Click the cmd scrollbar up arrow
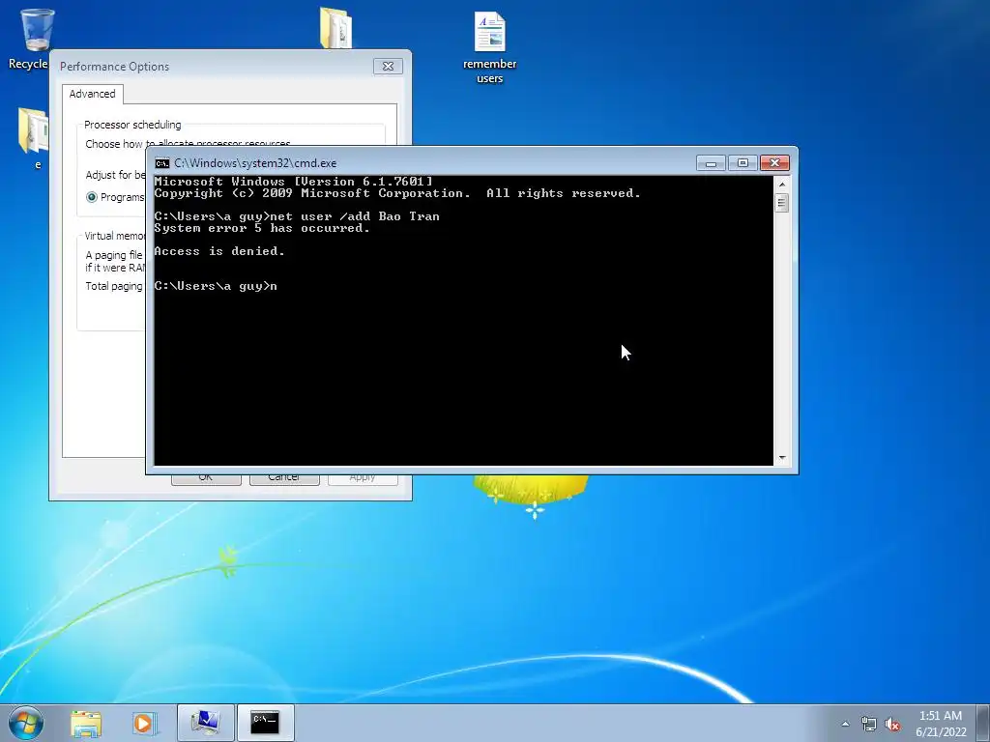Screen dimensions: 990x742 (781, 185)
